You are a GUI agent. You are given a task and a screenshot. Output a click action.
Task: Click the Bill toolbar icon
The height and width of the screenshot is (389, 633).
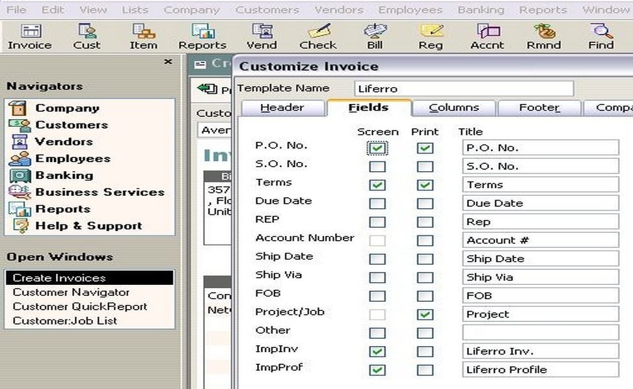click(x=375, y=34)
